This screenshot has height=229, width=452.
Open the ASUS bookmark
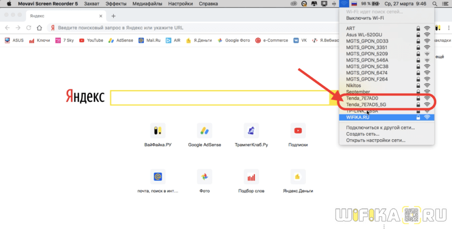[x=14, y=40]
